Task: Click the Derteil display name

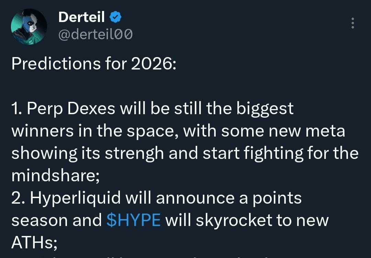Action: coord(81,17)
